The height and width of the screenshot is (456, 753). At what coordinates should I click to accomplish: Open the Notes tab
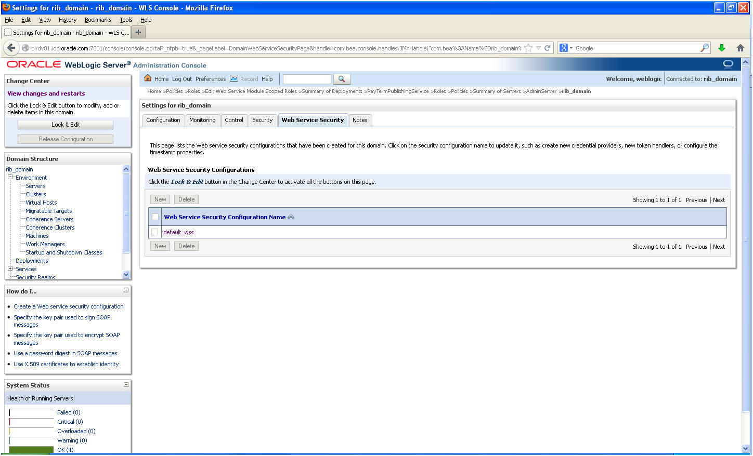(360, 120)
